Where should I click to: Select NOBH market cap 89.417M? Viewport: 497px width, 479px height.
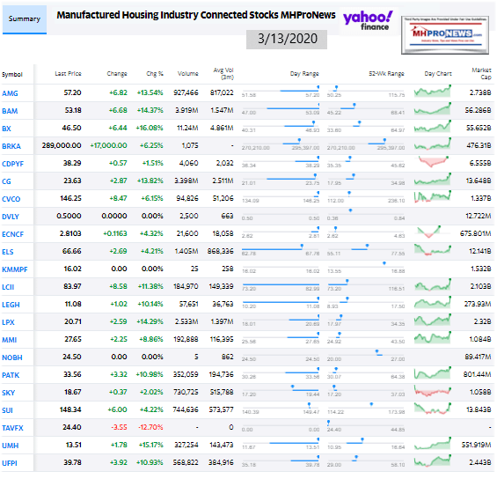479,357
